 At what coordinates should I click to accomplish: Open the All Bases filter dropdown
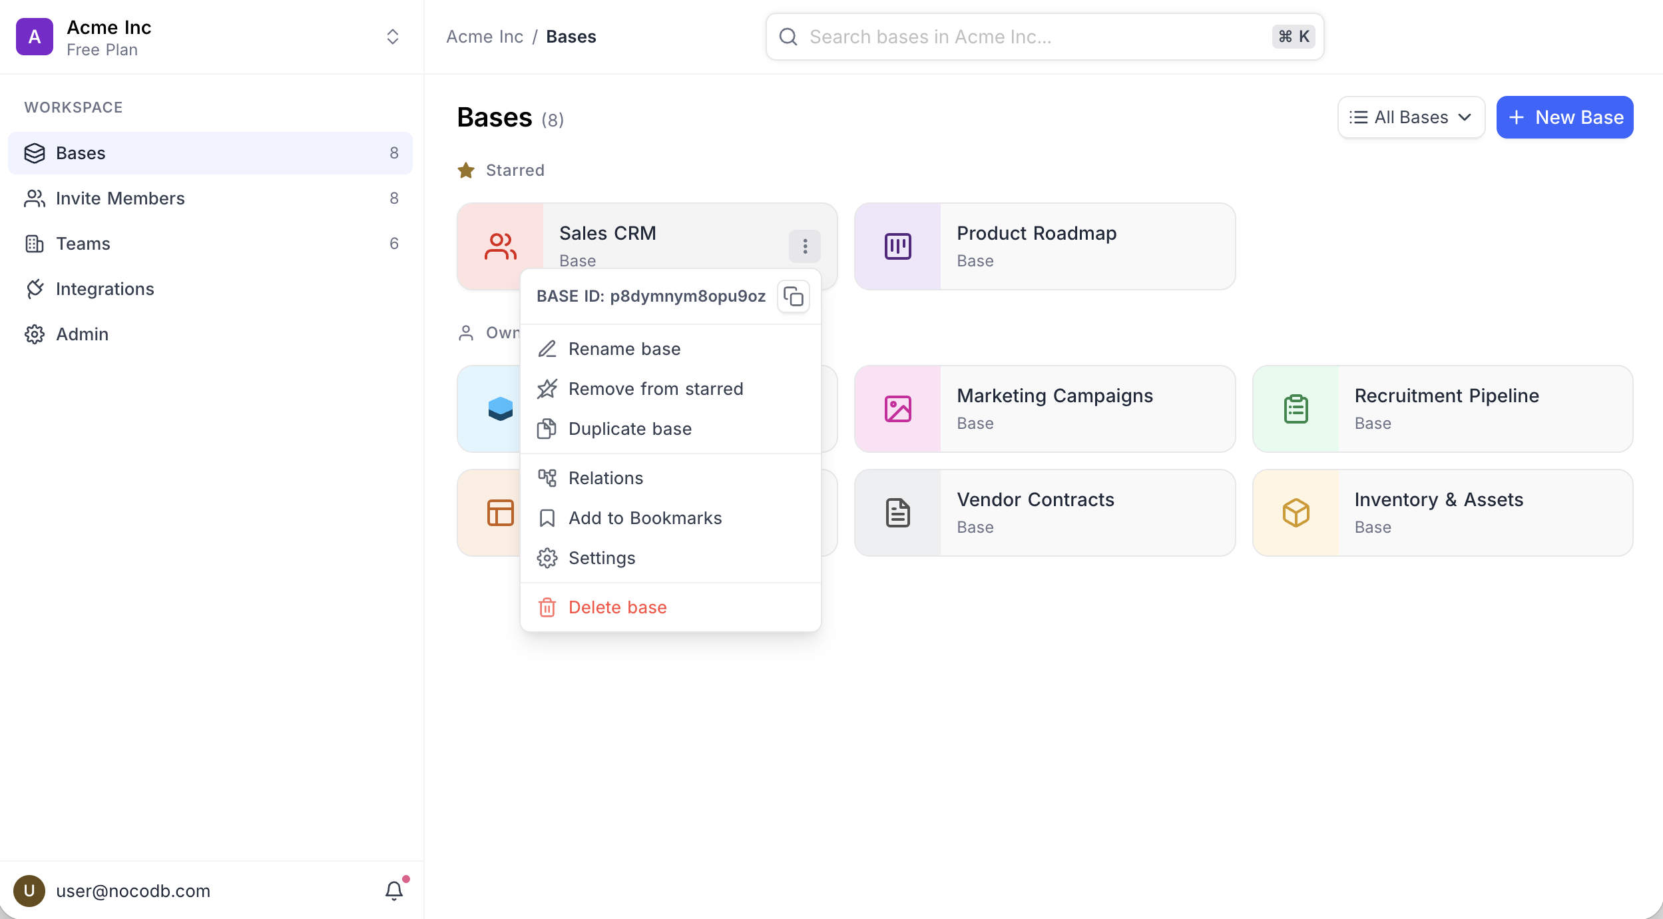click(x=1411, y=117)
